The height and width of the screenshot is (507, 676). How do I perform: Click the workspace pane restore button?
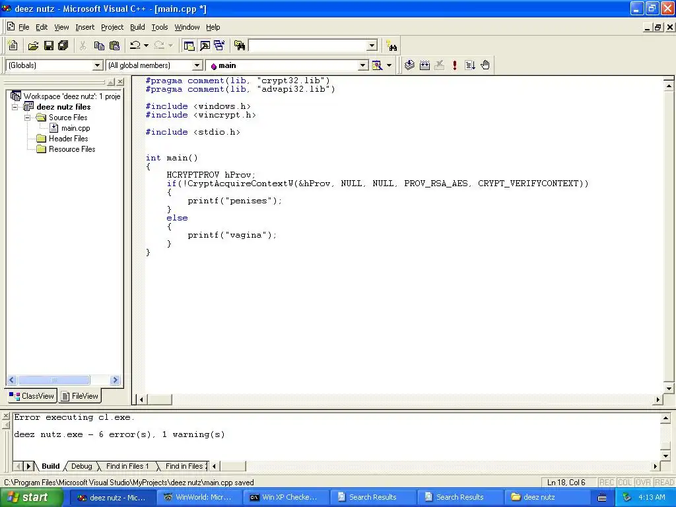111,81
